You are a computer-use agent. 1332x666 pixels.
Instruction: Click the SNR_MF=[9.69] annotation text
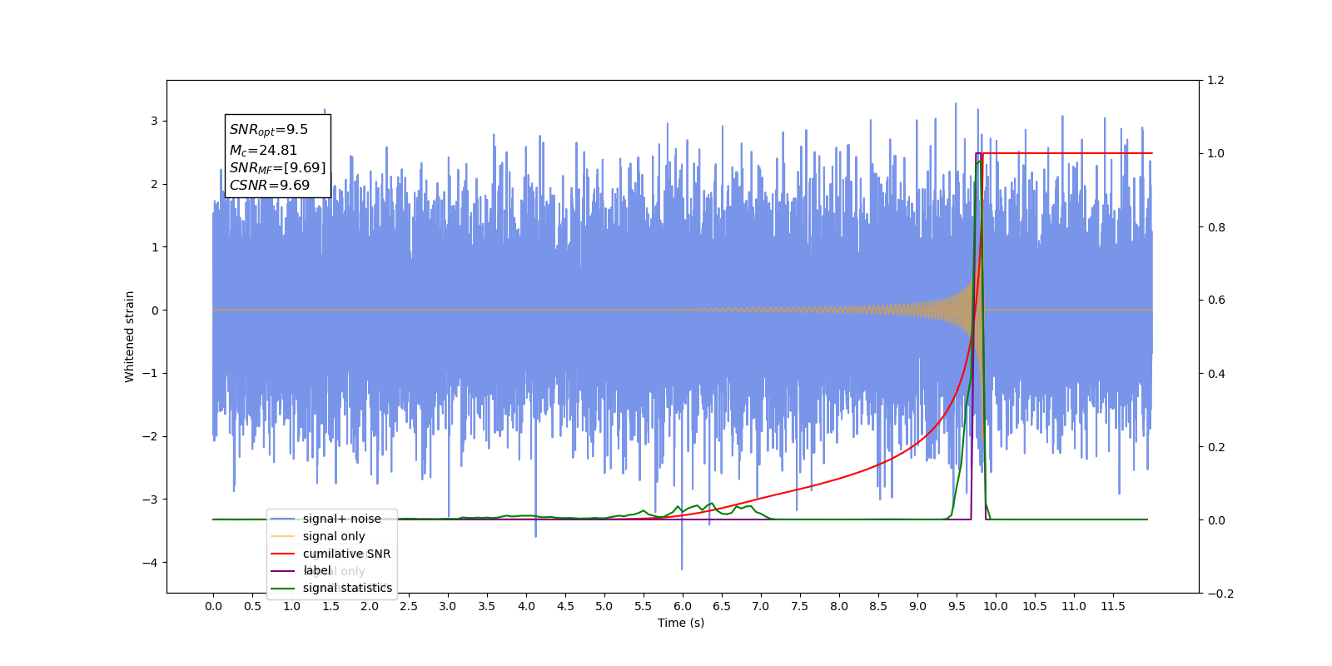(x=278, y=167)
